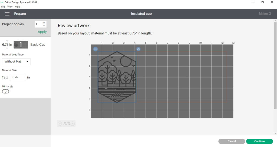The height and width of the screenshot is (147, 277).
Task: Select the mat thumbnail labeled 1
Action: (21, 45)
